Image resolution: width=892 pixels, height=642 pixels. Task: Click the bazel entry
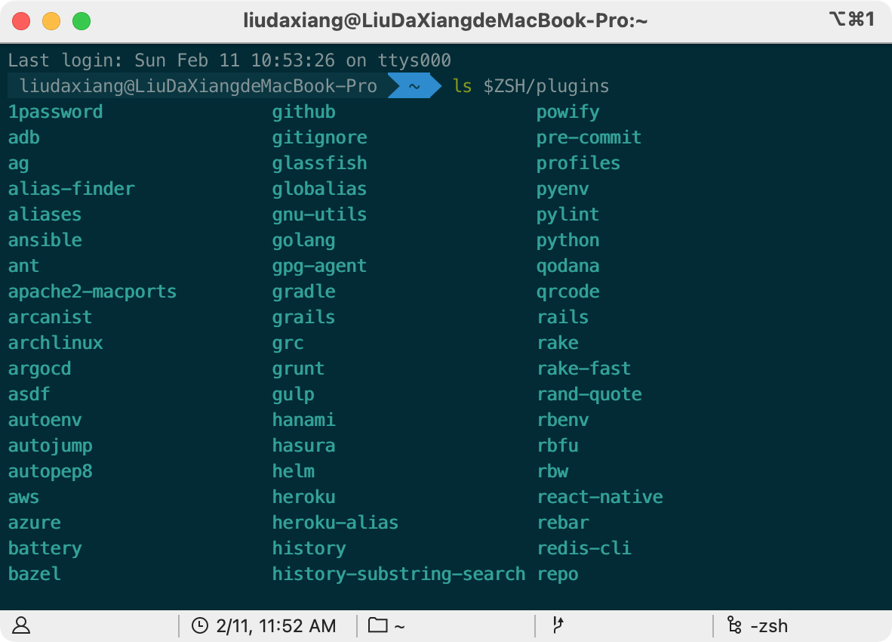pos(34,574)
